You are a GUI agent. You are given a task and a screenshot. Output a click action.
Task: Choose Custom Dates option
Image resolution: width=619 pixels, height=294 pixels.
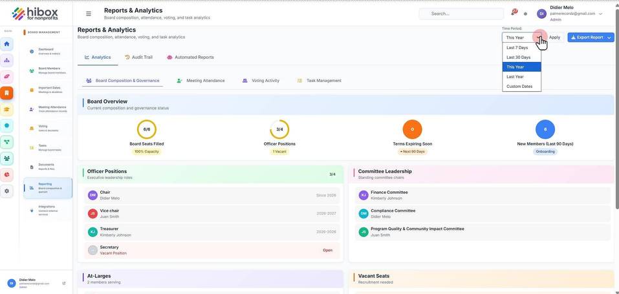point(521,87)
